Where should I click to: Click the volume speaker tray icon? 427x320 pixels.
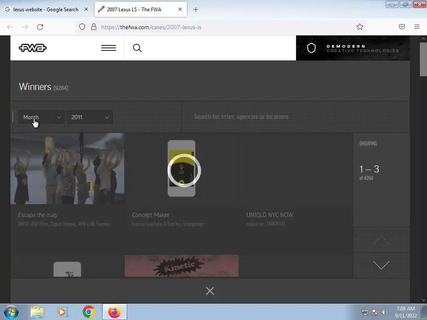[x=385, y=312]
